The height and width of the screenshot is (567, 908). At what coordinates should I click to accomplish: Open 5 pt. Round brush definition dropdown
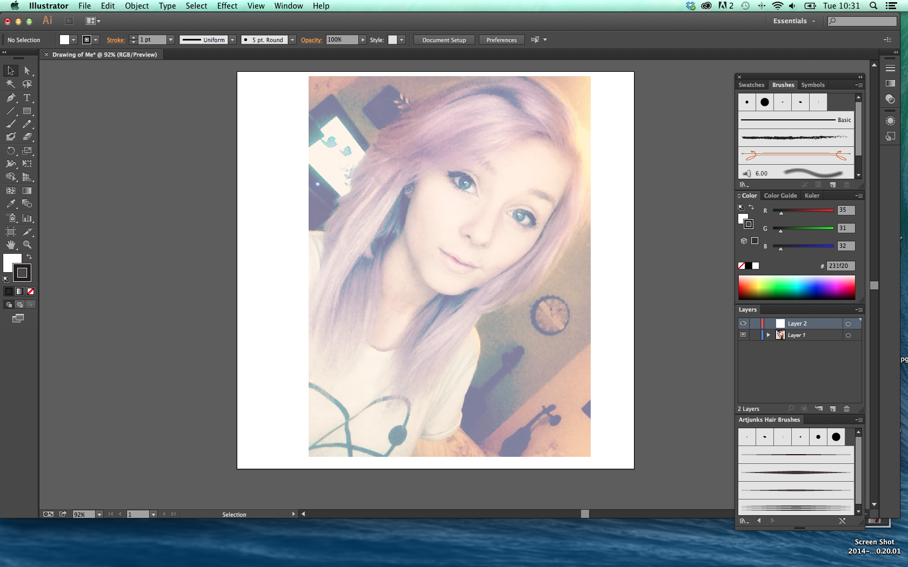click(292, 40)
